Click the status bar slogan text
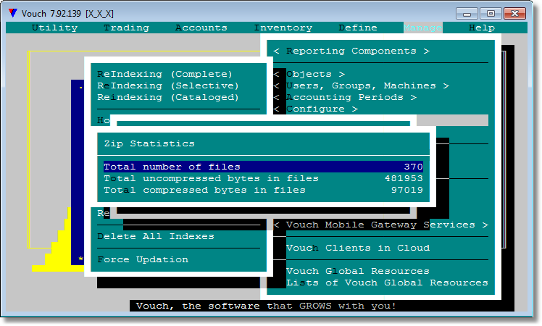Image resolution: width=542 pixels, height=326 pixels. (x=266, y=306)
